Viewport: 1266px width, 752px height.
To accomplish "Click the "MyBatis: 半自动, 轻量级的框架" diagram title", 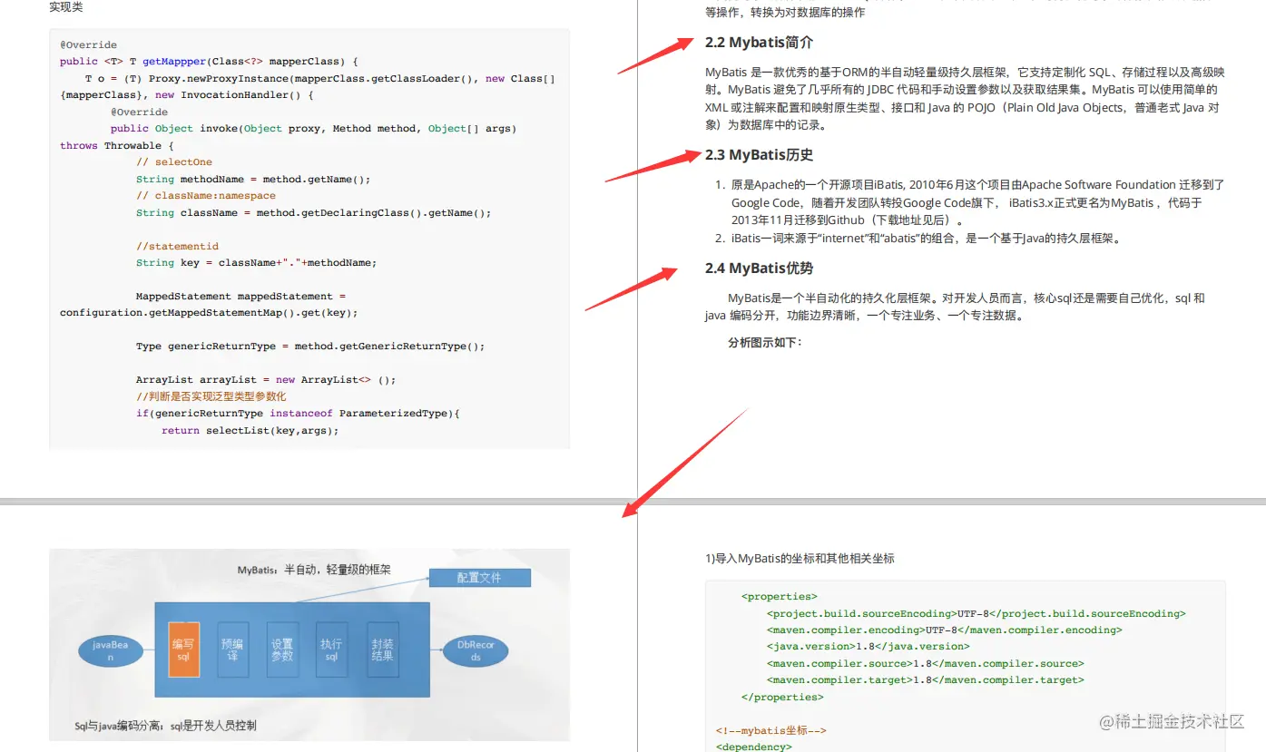I will point(314,570).
